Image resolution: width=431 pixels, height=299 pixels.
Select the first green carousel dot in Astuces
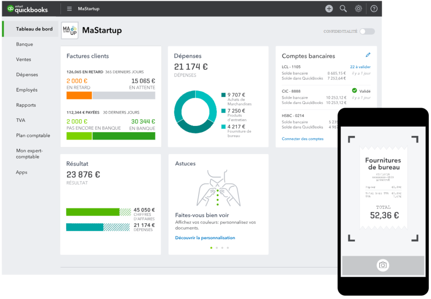[x=211, y=248]
